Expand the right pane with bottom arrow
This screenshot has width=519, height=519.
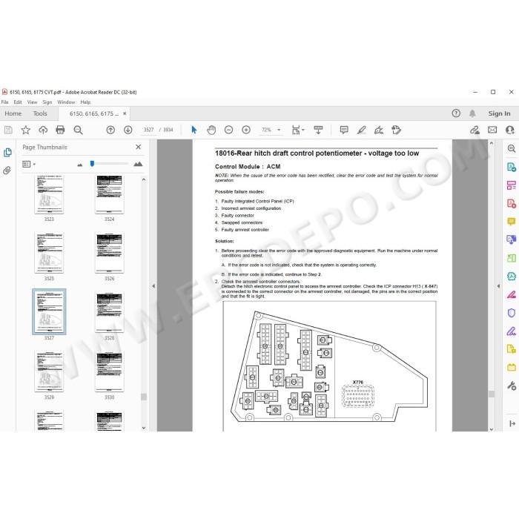(512, 423)
